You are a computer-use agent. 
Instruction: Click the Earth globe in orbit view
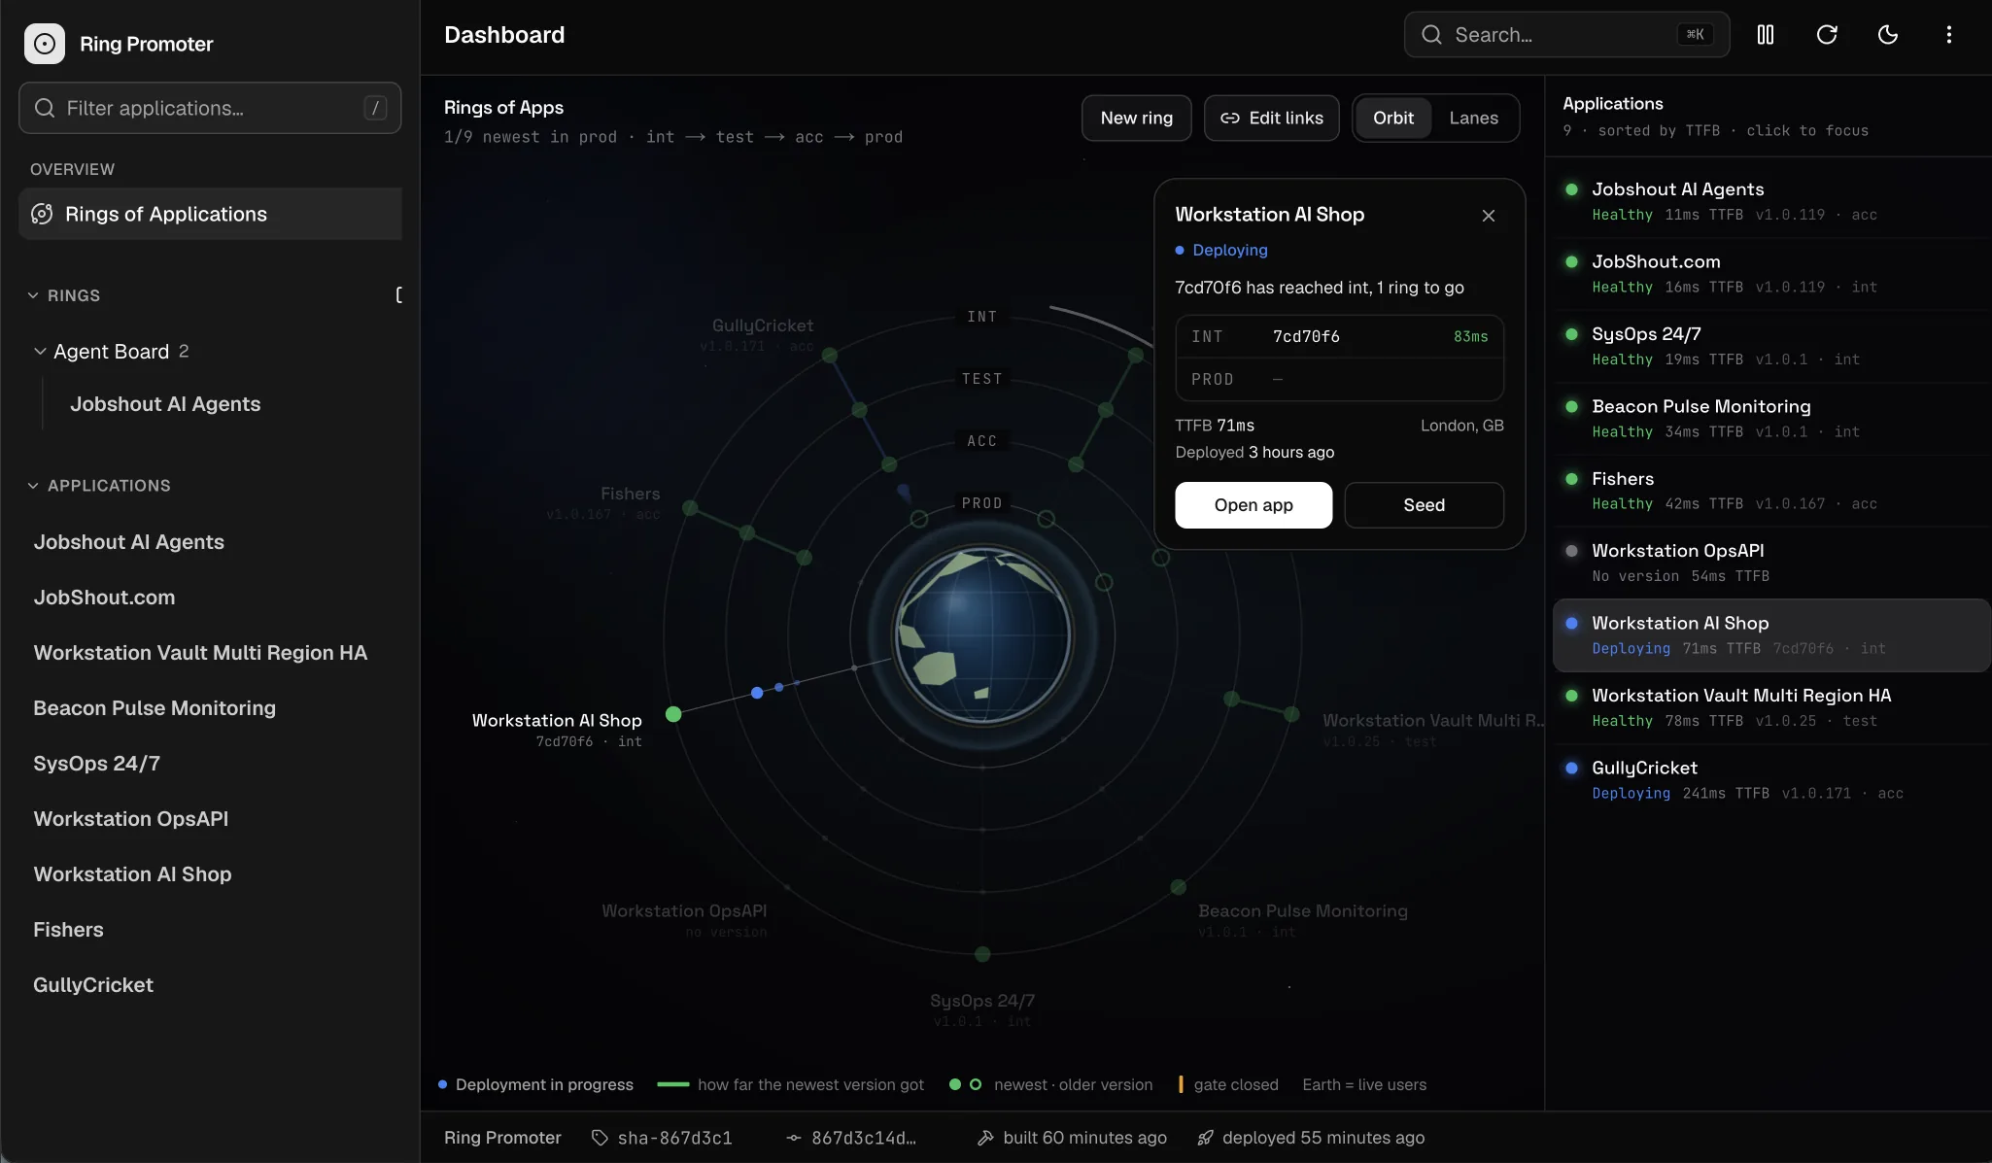coord(982,635)
